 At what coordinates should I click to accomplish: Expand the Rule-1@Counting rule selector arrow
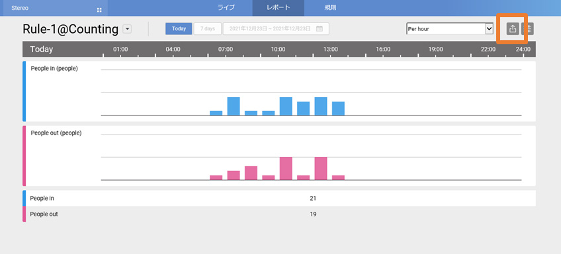point(127,29)
